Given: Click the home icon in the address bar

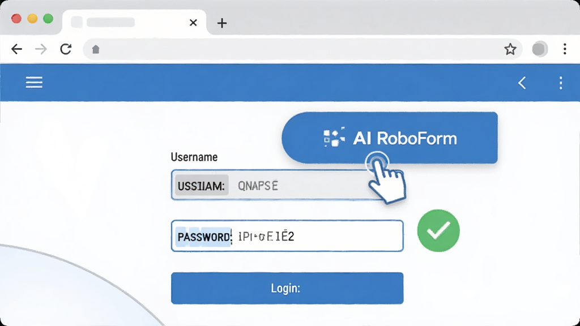Looking at the screenshot, I should (96, 49).
